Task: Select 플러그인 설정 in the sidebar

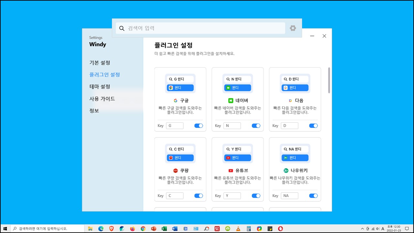Action: [104, 74]
